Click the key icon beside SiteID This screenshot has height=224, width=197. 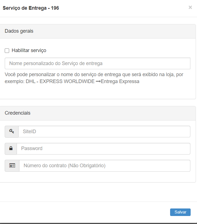point(12,132)
